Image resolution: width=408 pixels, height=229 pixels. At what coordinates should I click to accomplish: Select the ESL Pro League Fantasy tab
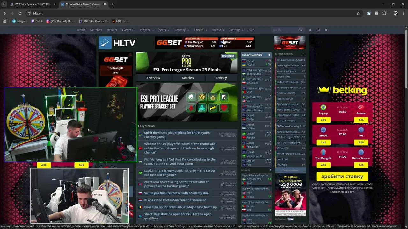(x=221, y=78)
